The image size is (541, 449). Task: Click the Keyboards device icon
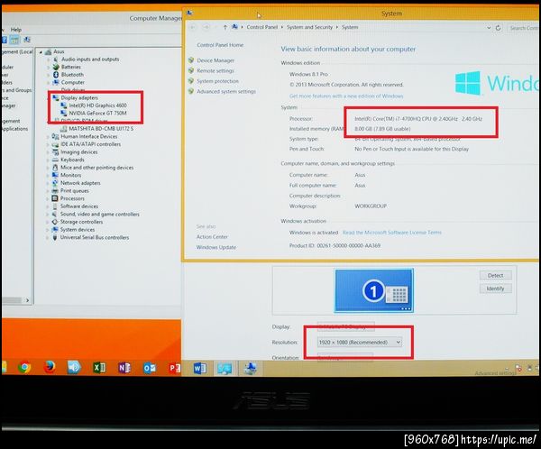55,160
